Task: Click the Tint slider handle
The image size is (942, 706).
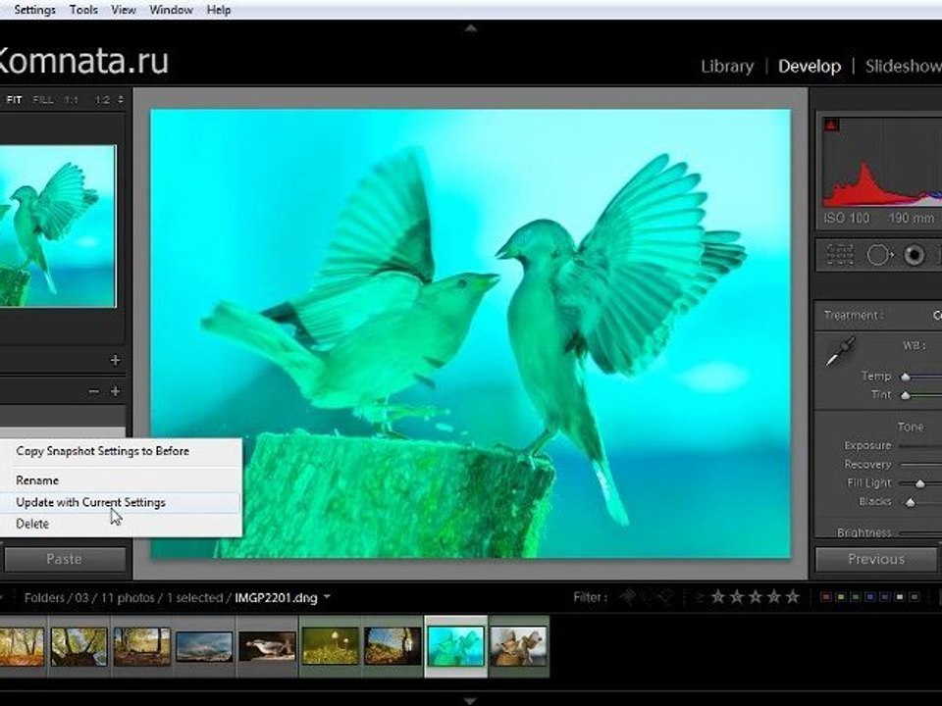Action: 906,395
